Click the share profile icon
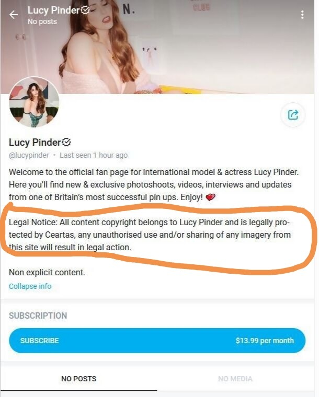The height and width of the screenshot is (397, 319). pos(293,114)
